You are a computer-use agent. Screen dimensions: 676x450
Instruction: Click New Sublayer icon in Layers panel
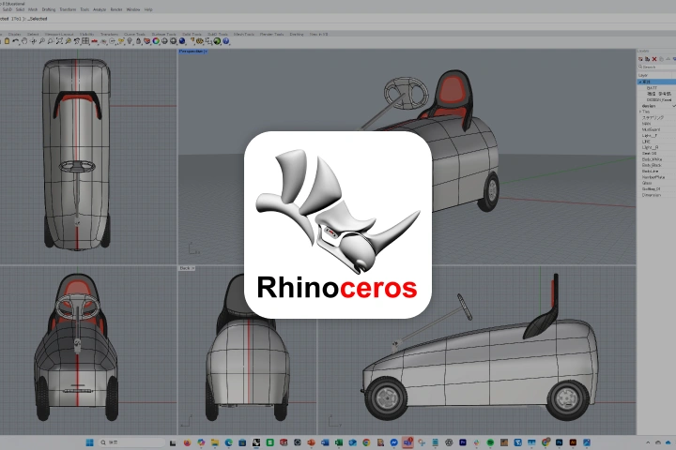[647, 59]
